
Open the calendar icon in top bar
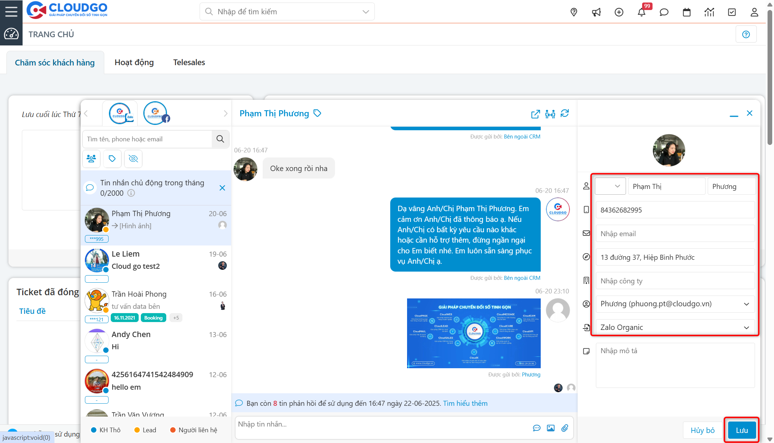click(687, 12)
